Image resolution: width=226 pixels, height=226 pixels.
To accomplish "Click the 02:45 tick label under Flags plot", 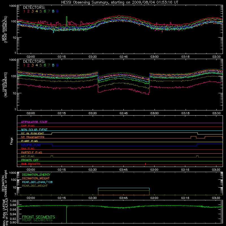I will (123, 170).
